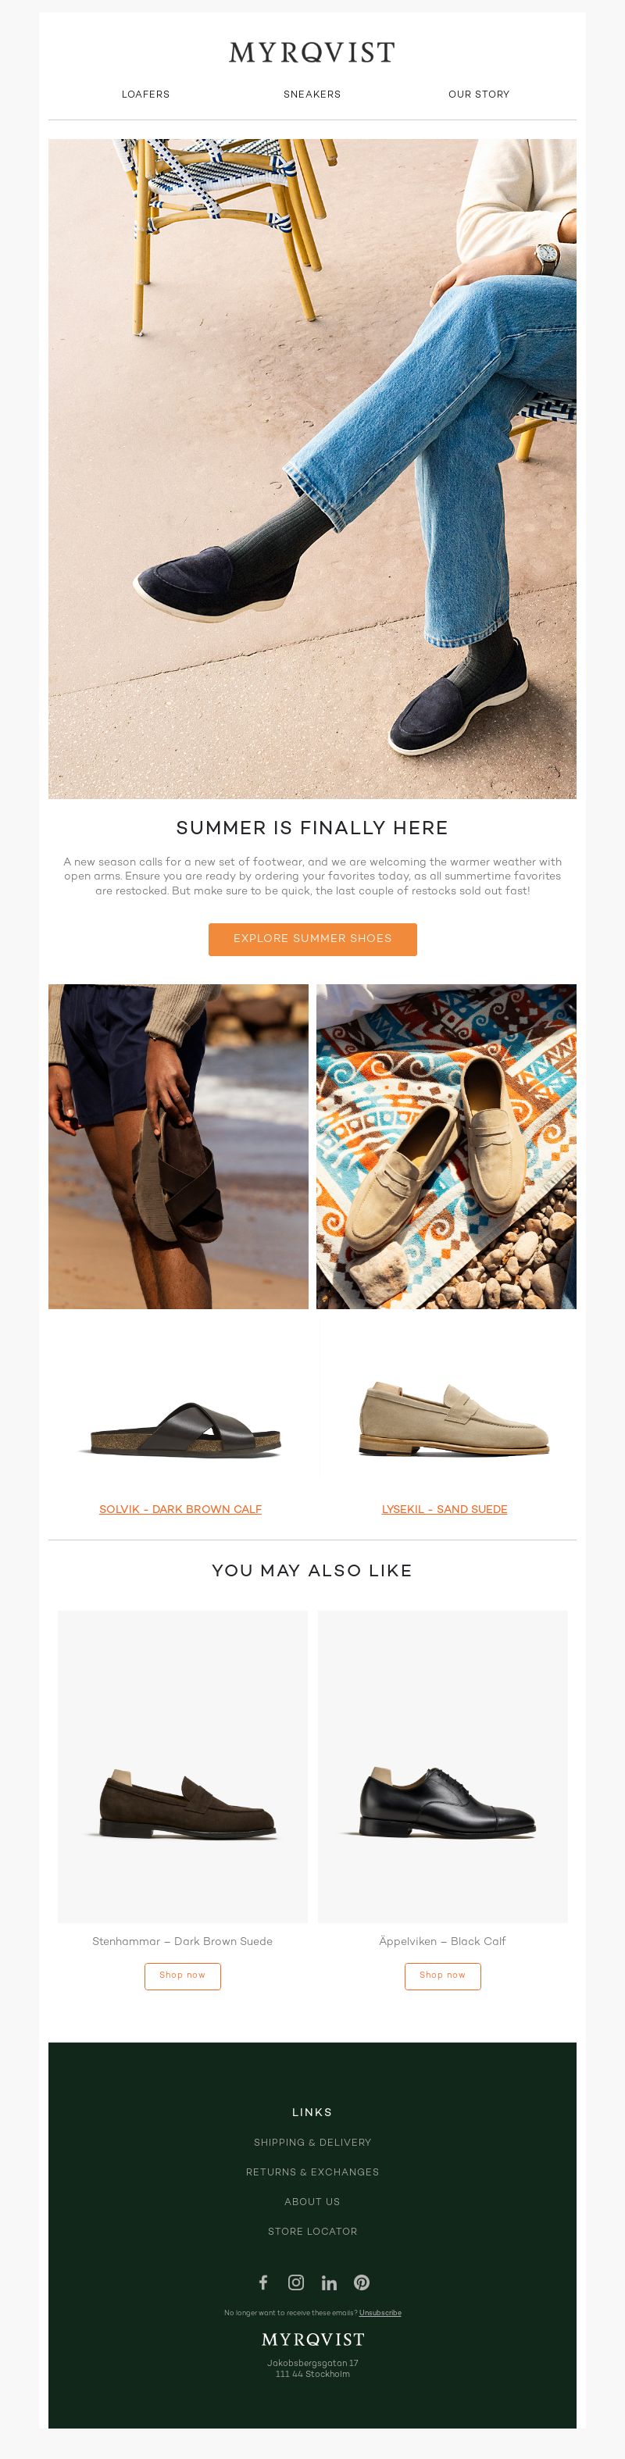Screen dimensions: 625x2459
Task: Click the Unsubscribe link
Action: [x=380, y=2313]
